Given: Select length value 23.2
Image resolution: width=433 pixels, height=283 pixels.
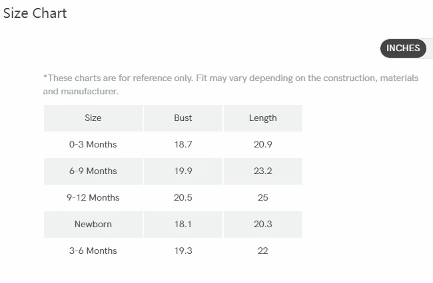Looking at the screenshot, I should [263, 171].
